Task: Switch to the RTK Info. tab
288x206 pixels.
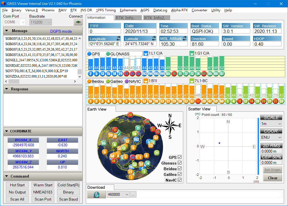Action: coord(128,18)
